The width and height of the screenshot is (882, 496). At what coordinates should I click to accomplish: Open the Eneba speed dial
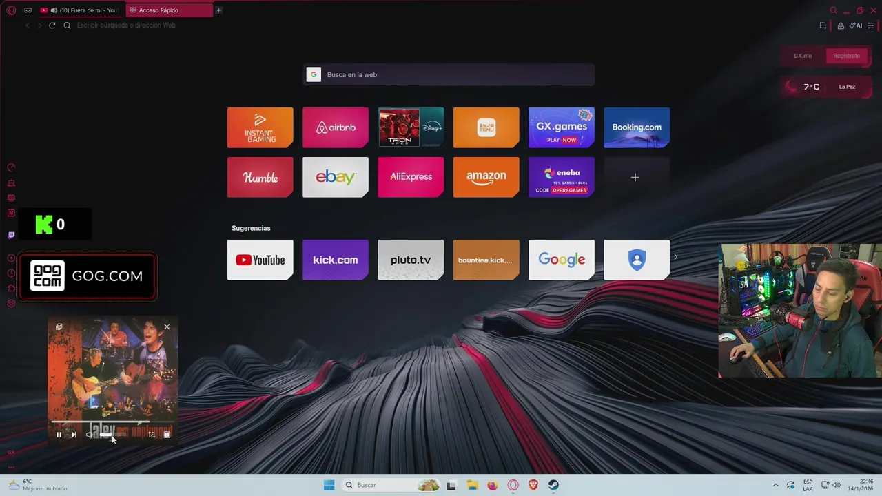(x=562, y=177)
